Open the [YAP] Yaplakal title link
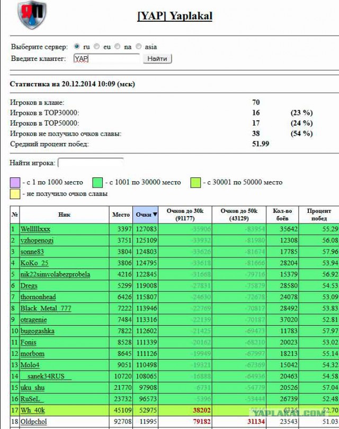Image resolution: width=339 pixels, height=429 pixels. [175, 16]
